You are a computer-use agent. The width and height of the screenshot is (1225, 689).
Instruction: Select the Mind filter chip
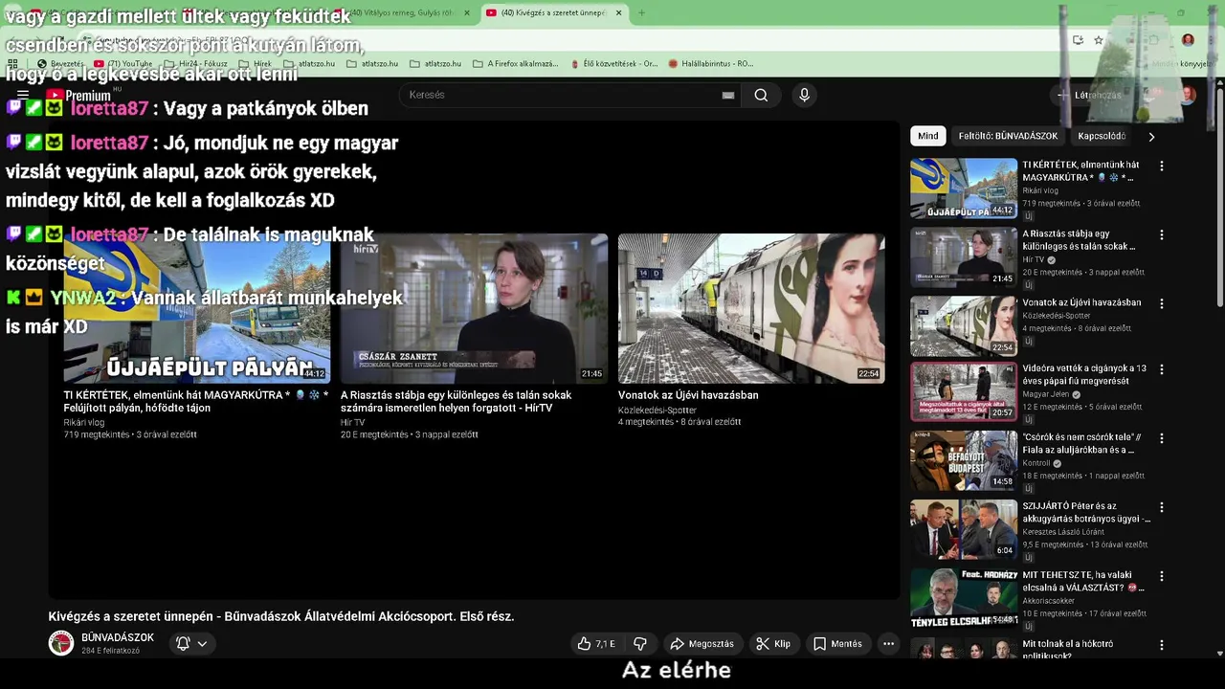click(928, 136)
